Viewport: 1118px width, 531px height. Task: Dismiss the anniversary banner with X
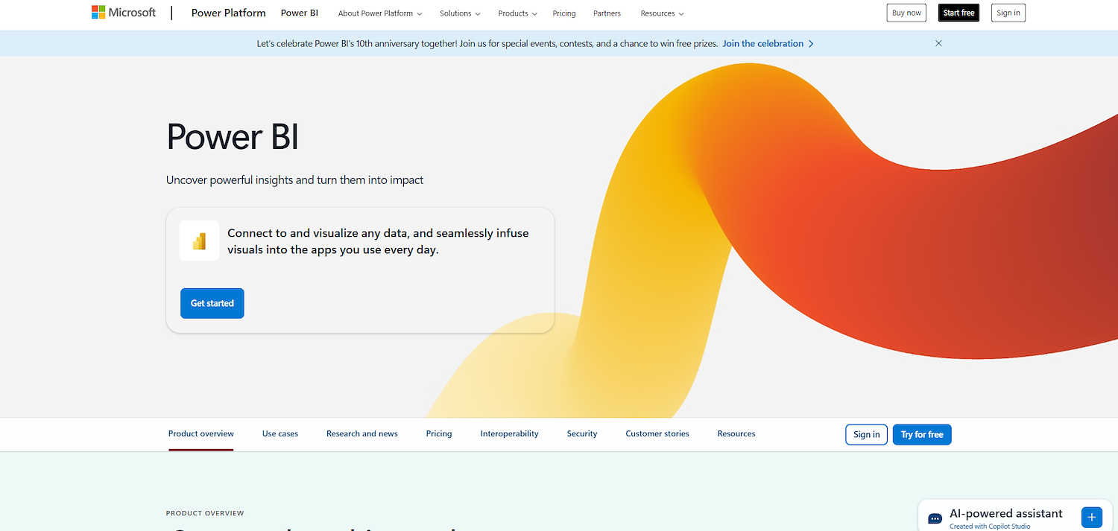[x=938, y=43]
